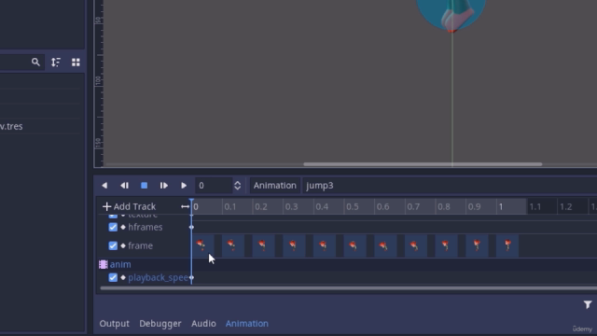Click the timeline playhead handle at 0

(191, 202)
